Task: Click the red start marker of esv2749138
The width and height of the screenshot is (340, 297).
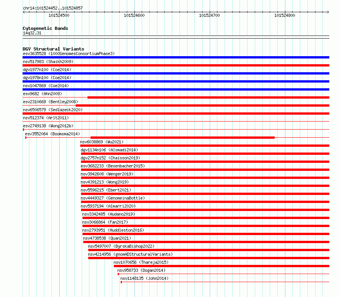Action: coord(23,130)
